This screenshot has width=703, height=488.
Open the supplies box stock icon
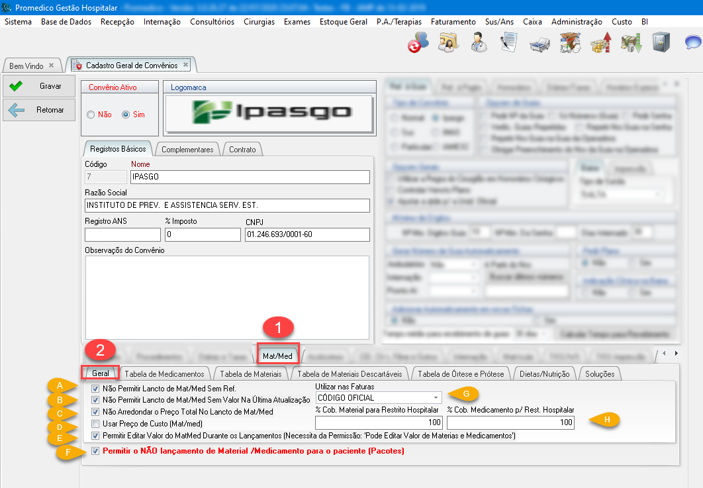coord(569,43)
